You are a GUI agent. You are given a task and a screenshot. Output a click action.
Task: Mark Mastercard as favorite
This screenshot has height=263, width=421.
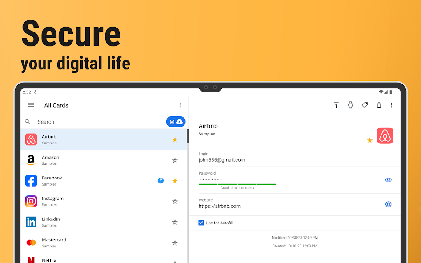pos(175,243)
